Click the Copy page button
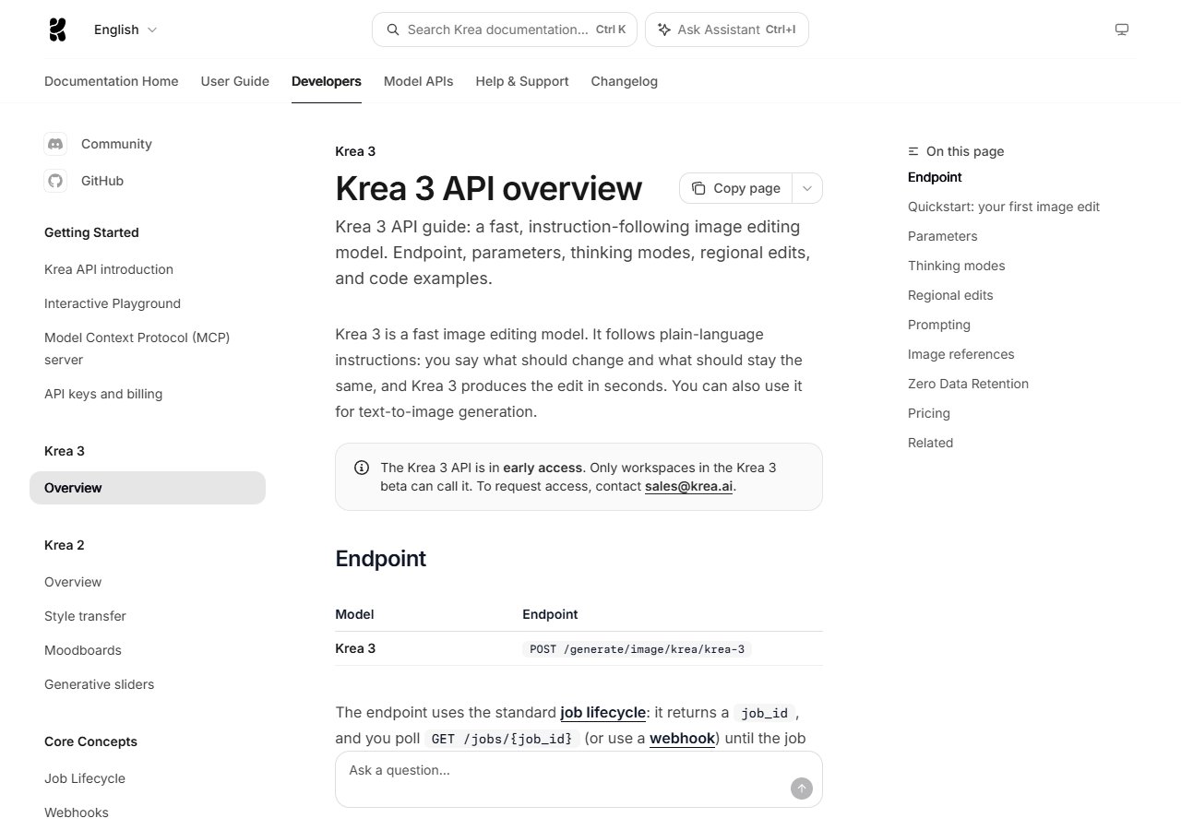The image size is (1181, 830). (x=736, y=188)
